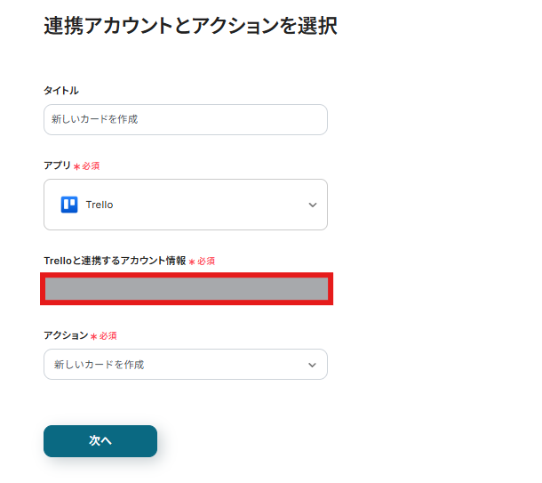
Task: Click the red asterisk after アカウント情報
Action: pos(192,262)
